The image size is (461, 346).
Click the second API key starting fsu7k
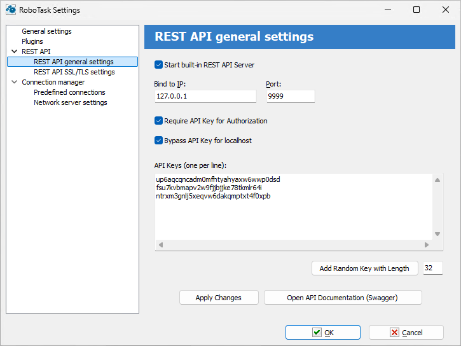pos(209,188)
